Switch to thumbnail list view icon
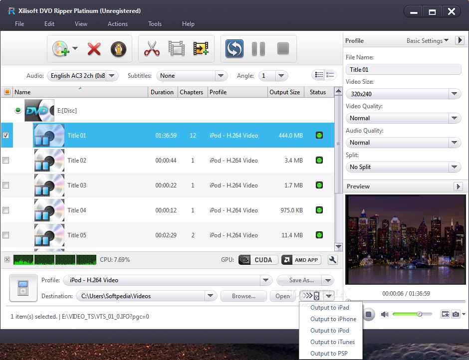Screen dimensions: 469x360 pos(330,75)
